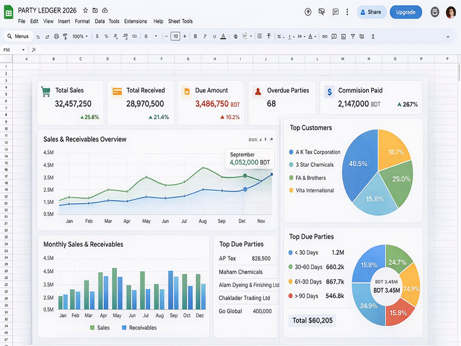Click the archive icon beside Upgrade
461x346 pixels.
click(435, 12)
